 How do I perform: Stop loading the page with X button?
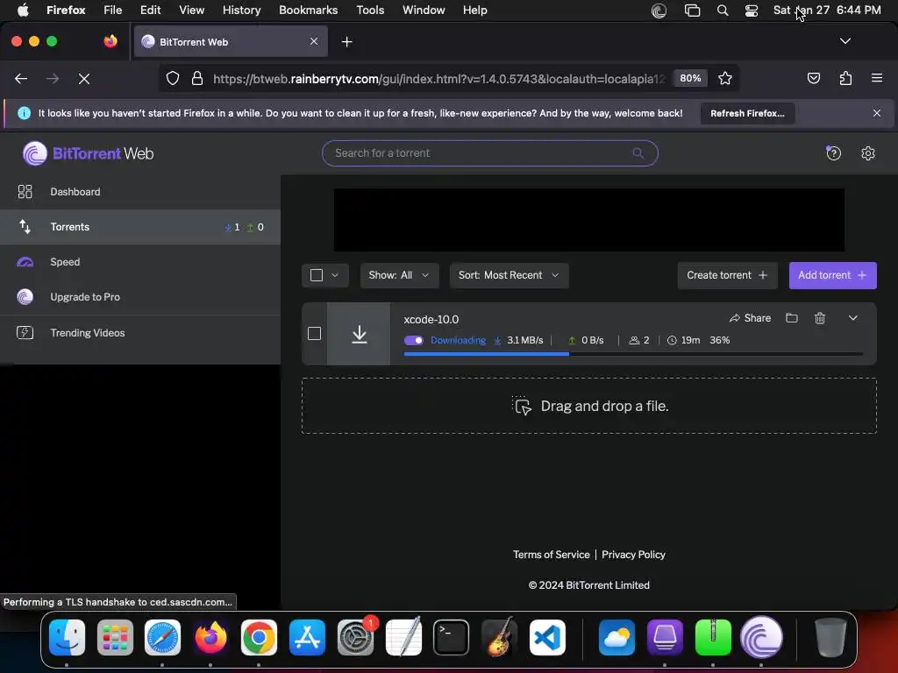pyautogui.click(x=83, y=78)
